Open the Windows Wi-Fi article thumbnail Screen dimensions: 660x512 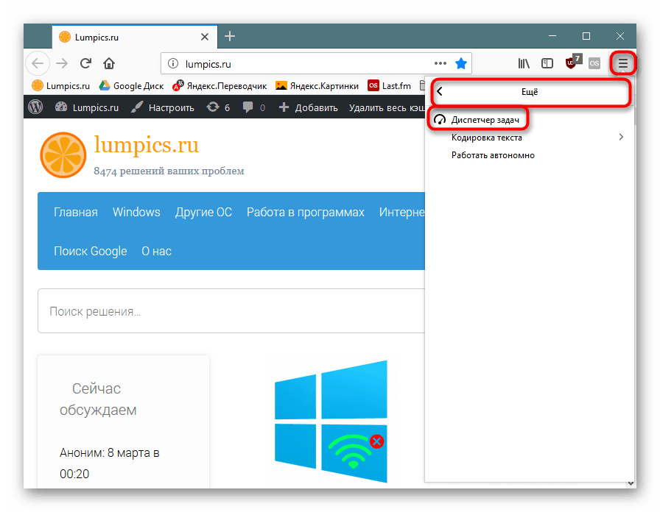tap(331, 422)
